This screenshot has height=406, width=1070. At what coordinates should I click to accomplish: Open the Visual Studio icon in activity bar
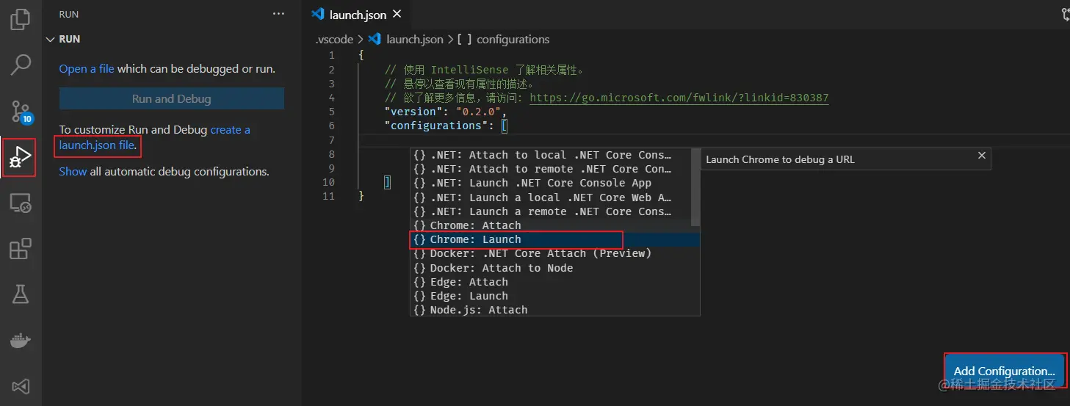pos(21,386)
